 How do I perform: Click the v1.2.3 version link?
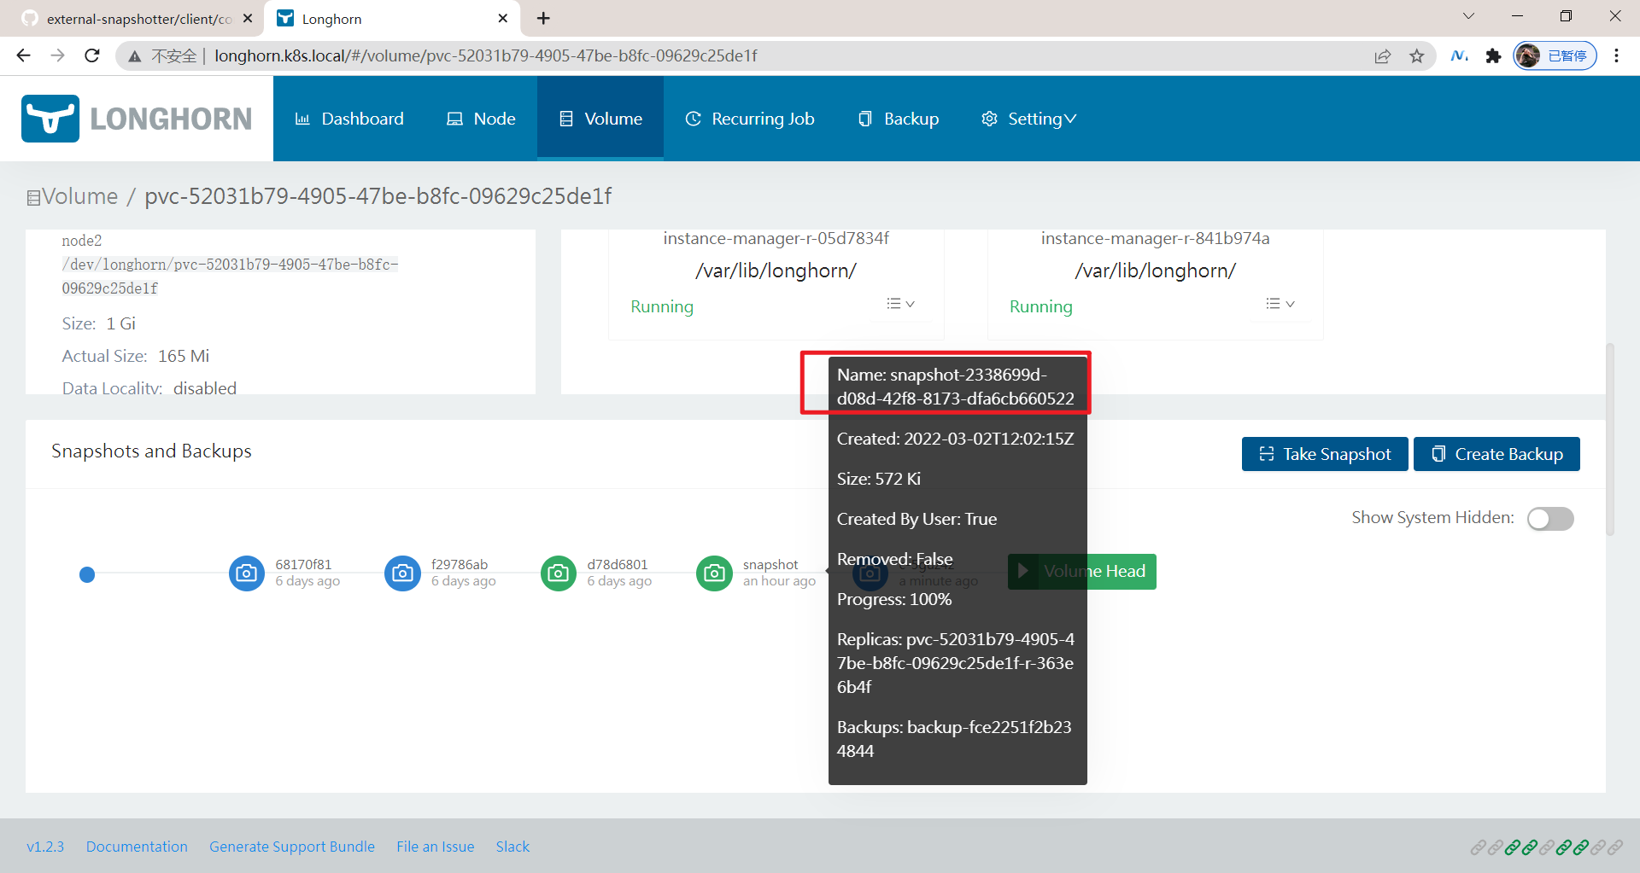pos(45,847)
